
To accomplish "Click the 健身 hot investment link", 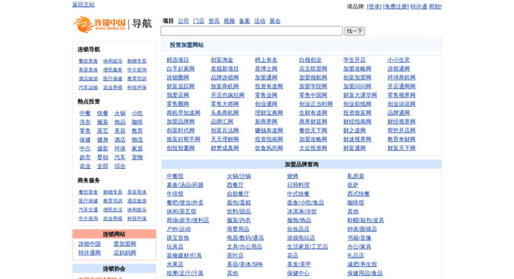I will point(103,140).
